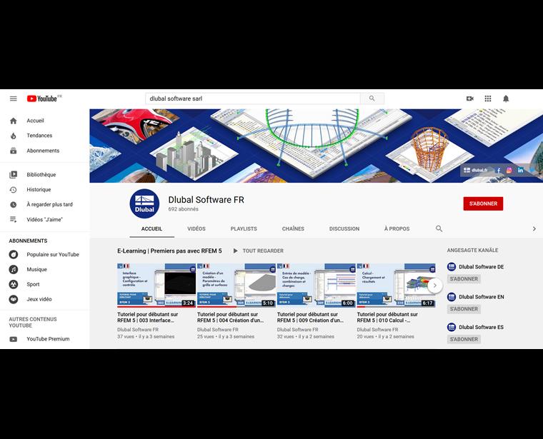Click "37 vues • il y a 3 semaines"
Image resolution: width=543 pixels, height=439 pixels.
coord(146,337)
